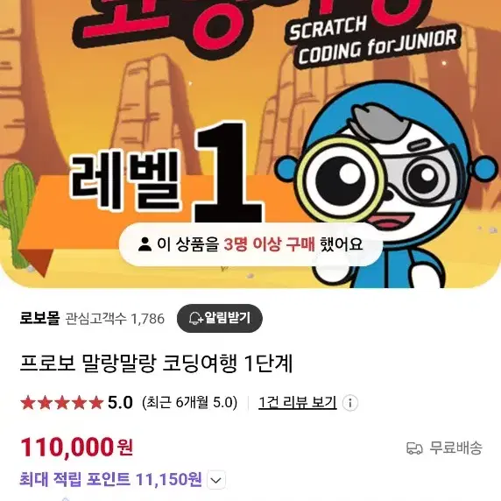Click the 5.0 rating score
The width and height of the screenshot is (501, 501).
coord(120,403)
